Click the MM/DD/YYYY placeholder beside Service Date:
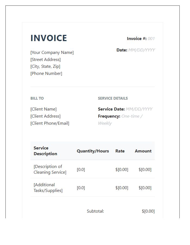Image resolution: width=190 pixels, height=245 pixels. (139, 109)
